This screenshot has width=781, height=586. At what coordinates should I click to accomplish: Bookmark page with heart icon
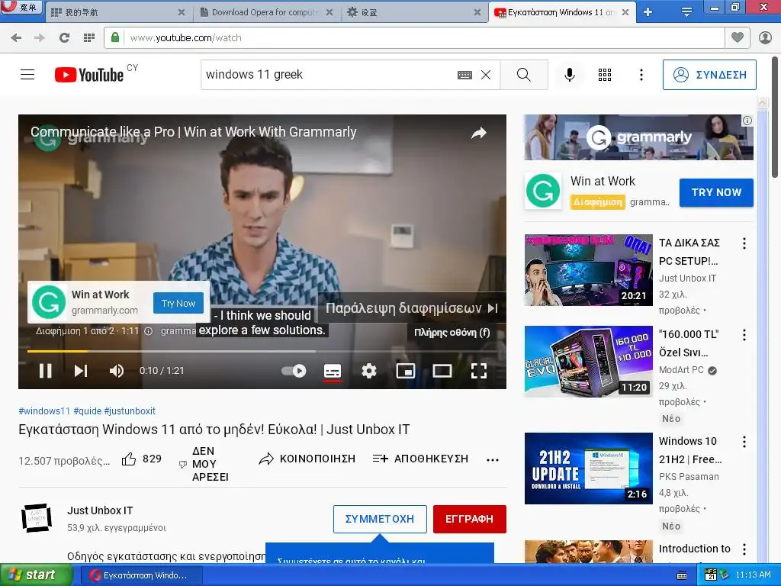point(738,37)
